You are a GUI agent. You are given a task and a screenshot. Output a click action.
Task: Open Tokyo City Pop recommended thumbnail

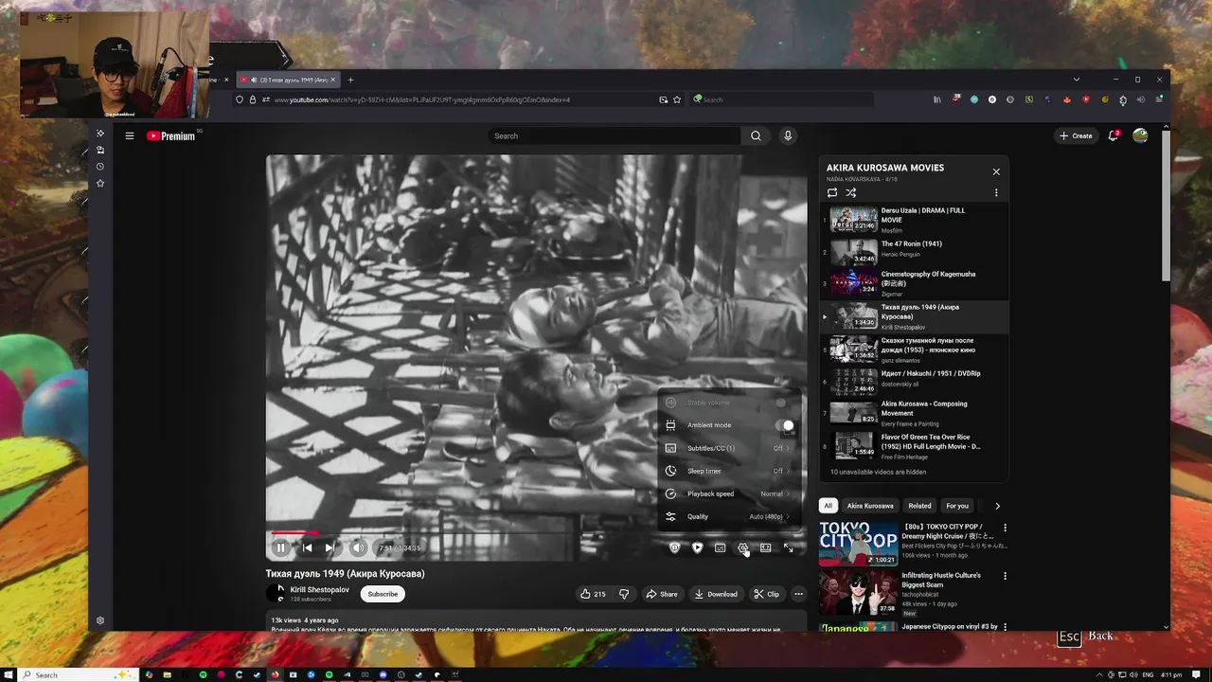tap(858, 543)
